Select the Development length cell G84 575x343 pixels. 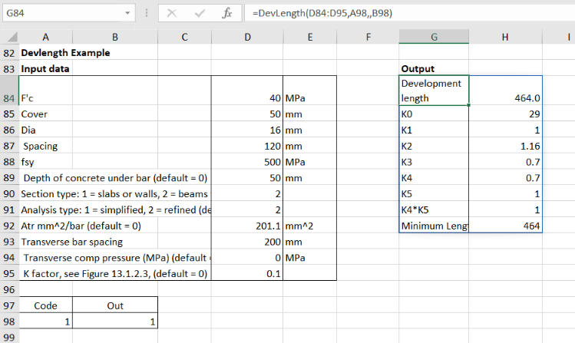pyautogui.click(x=434, y=91)
